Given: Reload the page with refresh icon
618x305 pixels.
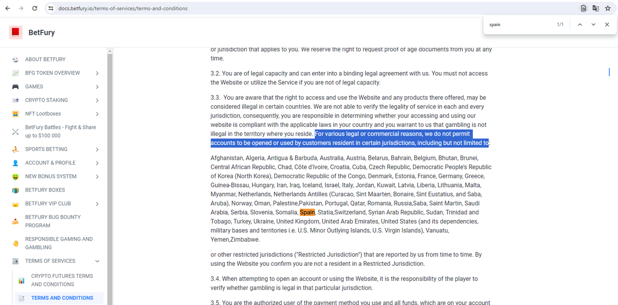Looking at the screenshot, I should (x=35, y=9).
